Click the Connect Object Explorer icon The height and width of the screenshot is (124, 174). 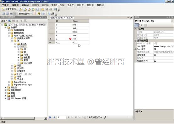tap(9, 21)
